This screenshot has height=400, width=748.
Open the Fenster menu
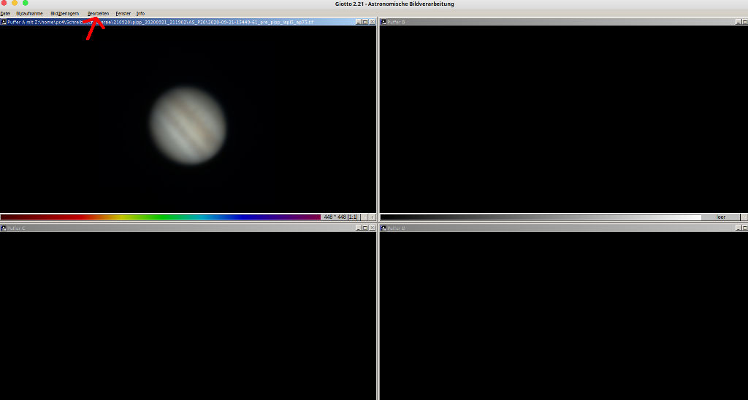pos(123,13)
